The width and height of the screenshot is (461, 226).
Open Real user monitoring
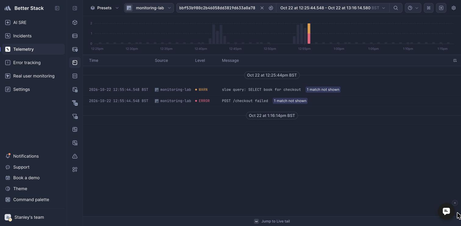[x=33, y=76]
